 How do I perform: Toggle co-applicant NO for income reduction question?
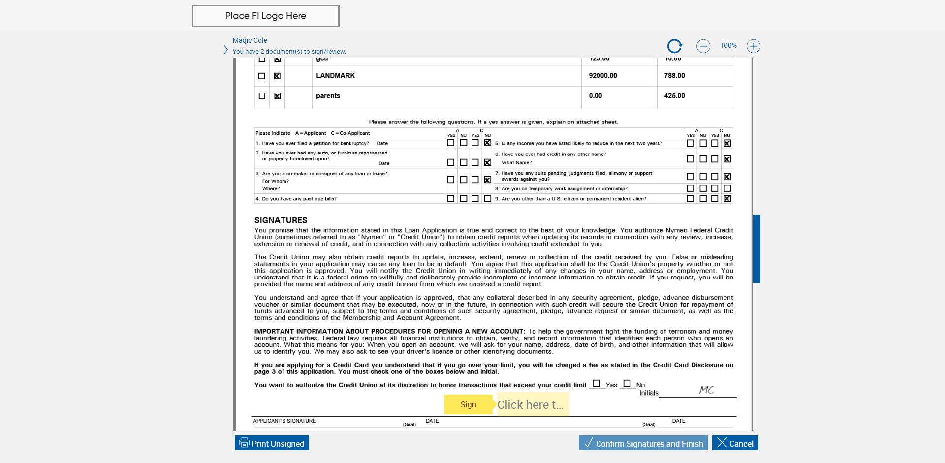pyautogui.click(x=727, y=143)
